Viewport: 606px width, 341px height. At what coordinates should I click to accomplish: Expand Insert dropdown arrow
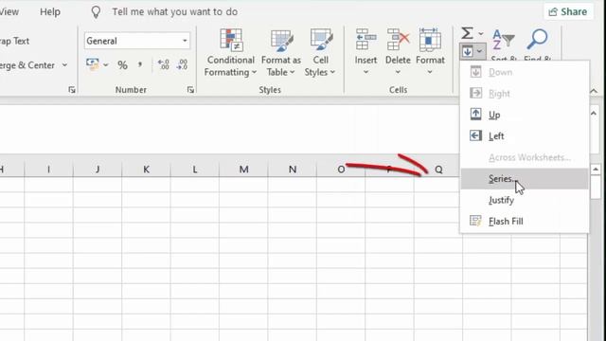tap(365, 72)
